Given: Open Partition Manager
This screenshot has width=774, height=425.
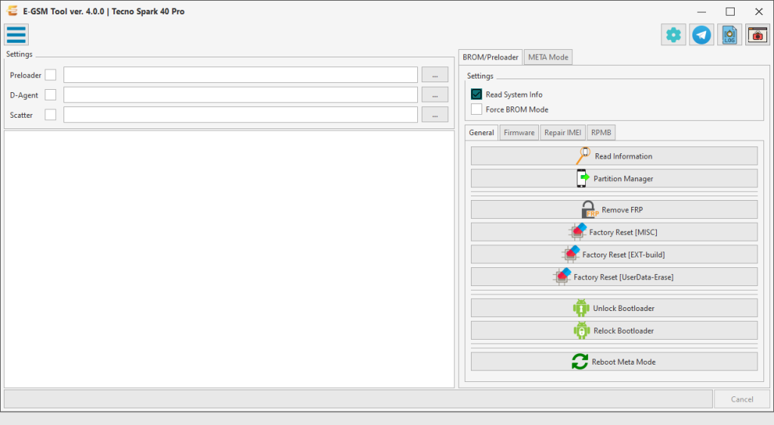Looking at the screenshot, I should coord(614,179).
